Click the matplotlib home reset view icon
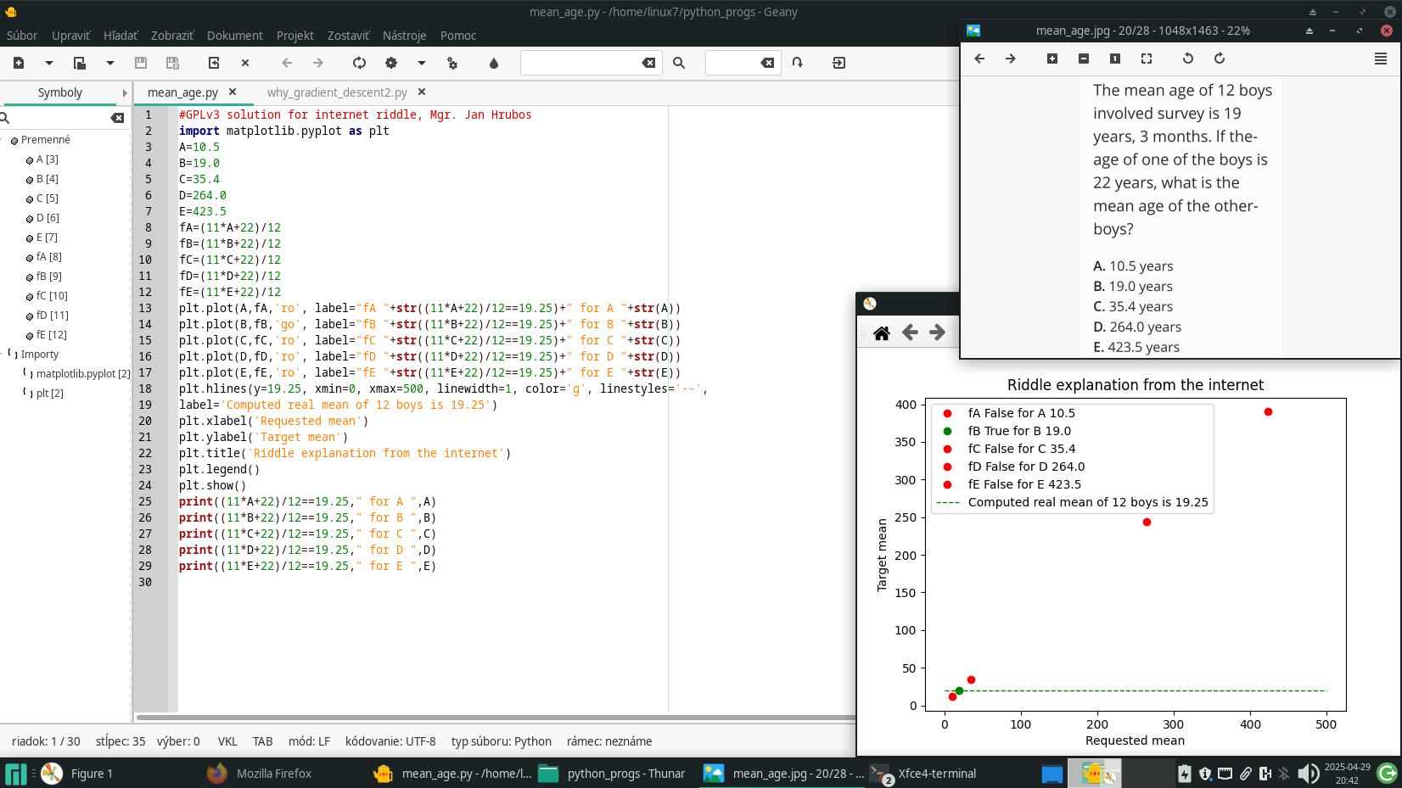Image resolution: width=1402 pixels, height=788 pixels. coord(882,333)
